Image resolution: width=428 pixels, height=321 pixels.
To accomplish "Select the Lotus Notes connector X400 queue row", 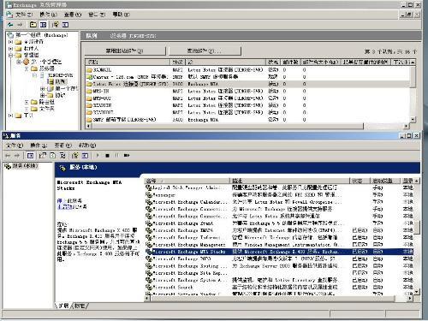I will tap(247, 84).
